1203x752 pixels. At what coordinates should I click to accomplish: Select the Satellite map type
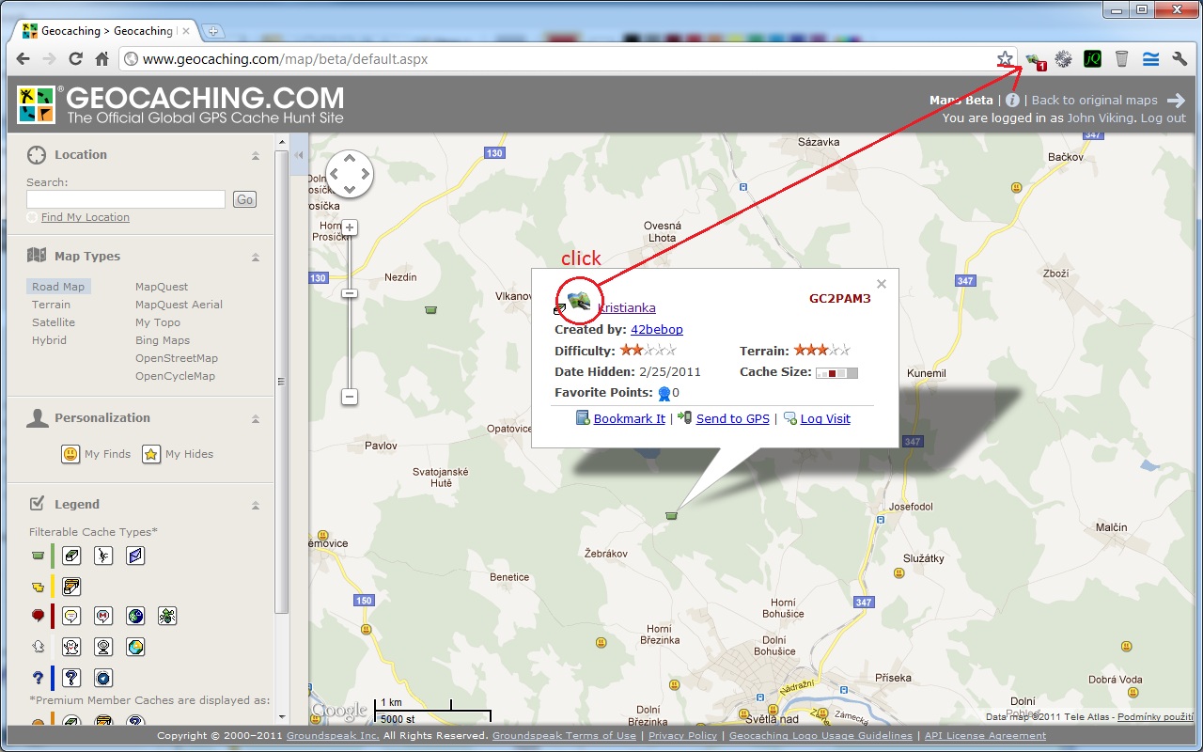pos(54,322)
